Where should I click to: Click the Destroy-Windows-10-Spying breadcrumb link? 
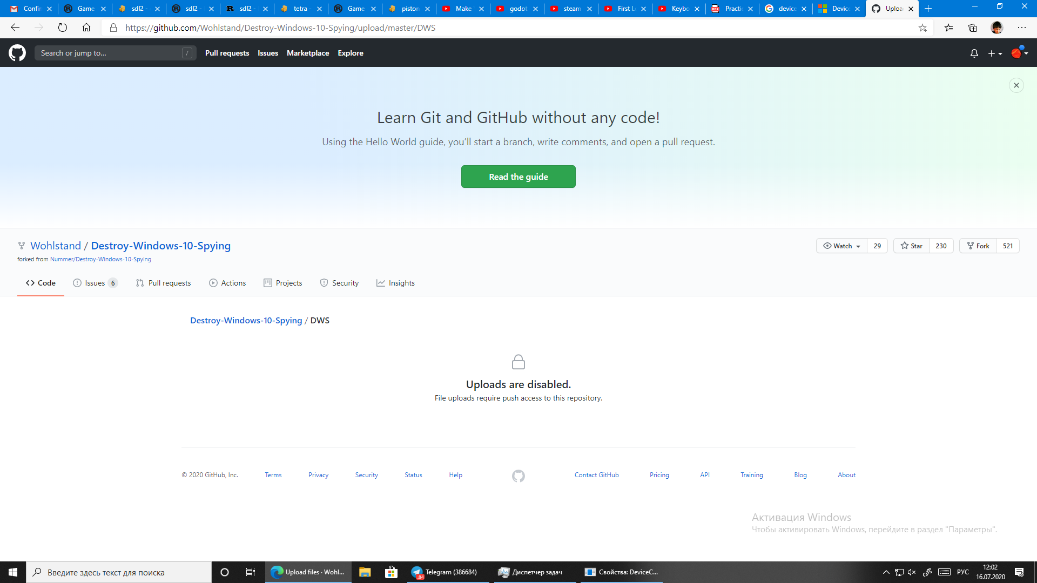click(x=246, y=320)
